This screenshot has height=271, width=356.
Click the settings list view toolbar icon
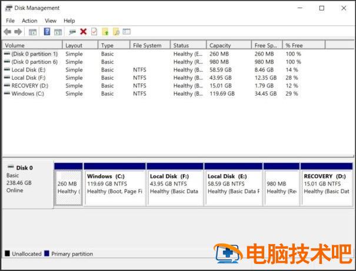[x=127, y=32]
